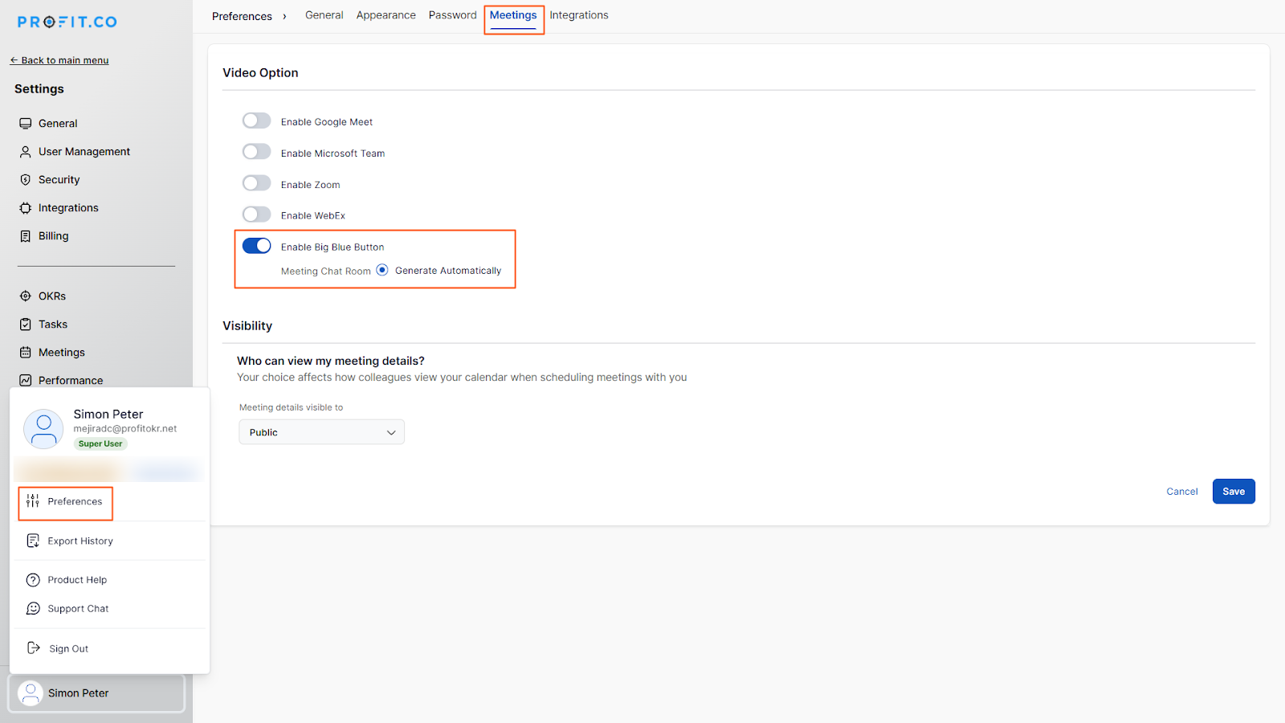Go to the Password tab
The width and height of the screenshot is (1285, 723).
(453, 15)
